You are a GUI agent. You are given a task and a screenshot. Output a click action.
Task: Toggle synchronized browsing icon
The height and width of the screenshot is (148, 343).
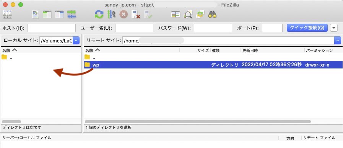point(200,15)
